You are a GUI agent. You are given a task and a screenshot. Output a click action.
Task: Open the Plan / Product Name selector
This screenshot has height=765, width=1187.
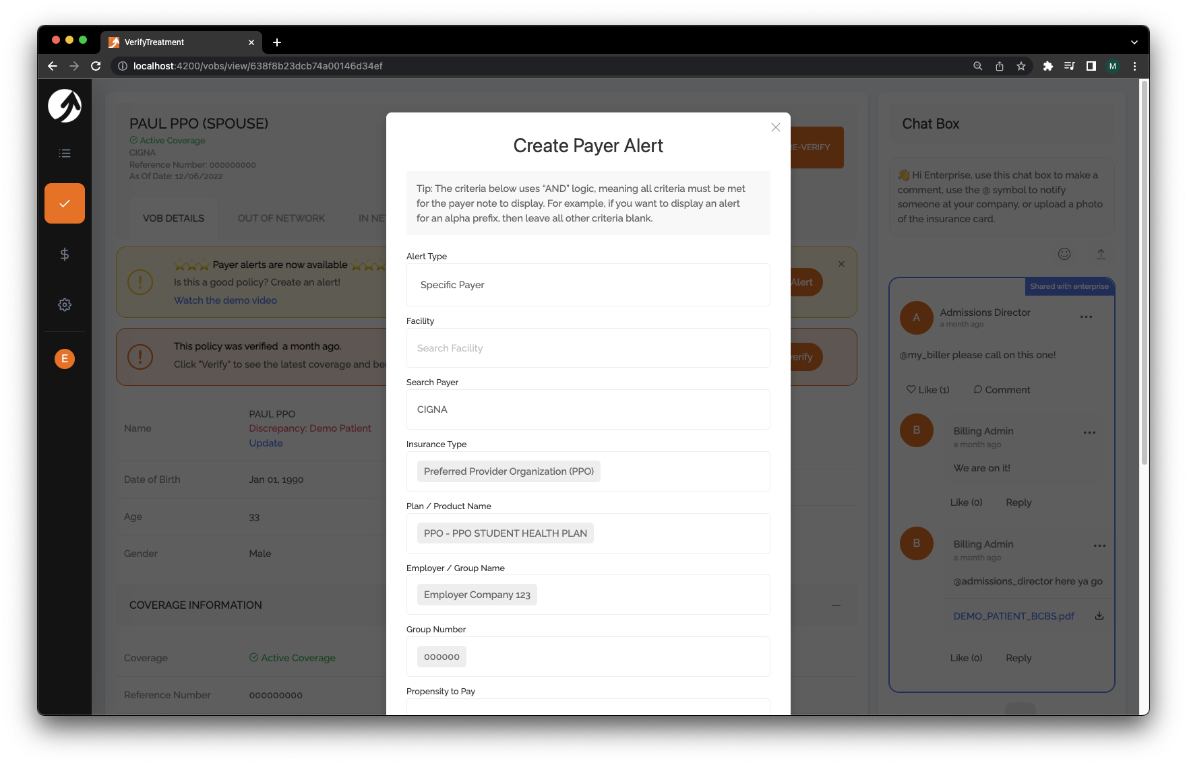pyautogui.click(x=588, y=533)
